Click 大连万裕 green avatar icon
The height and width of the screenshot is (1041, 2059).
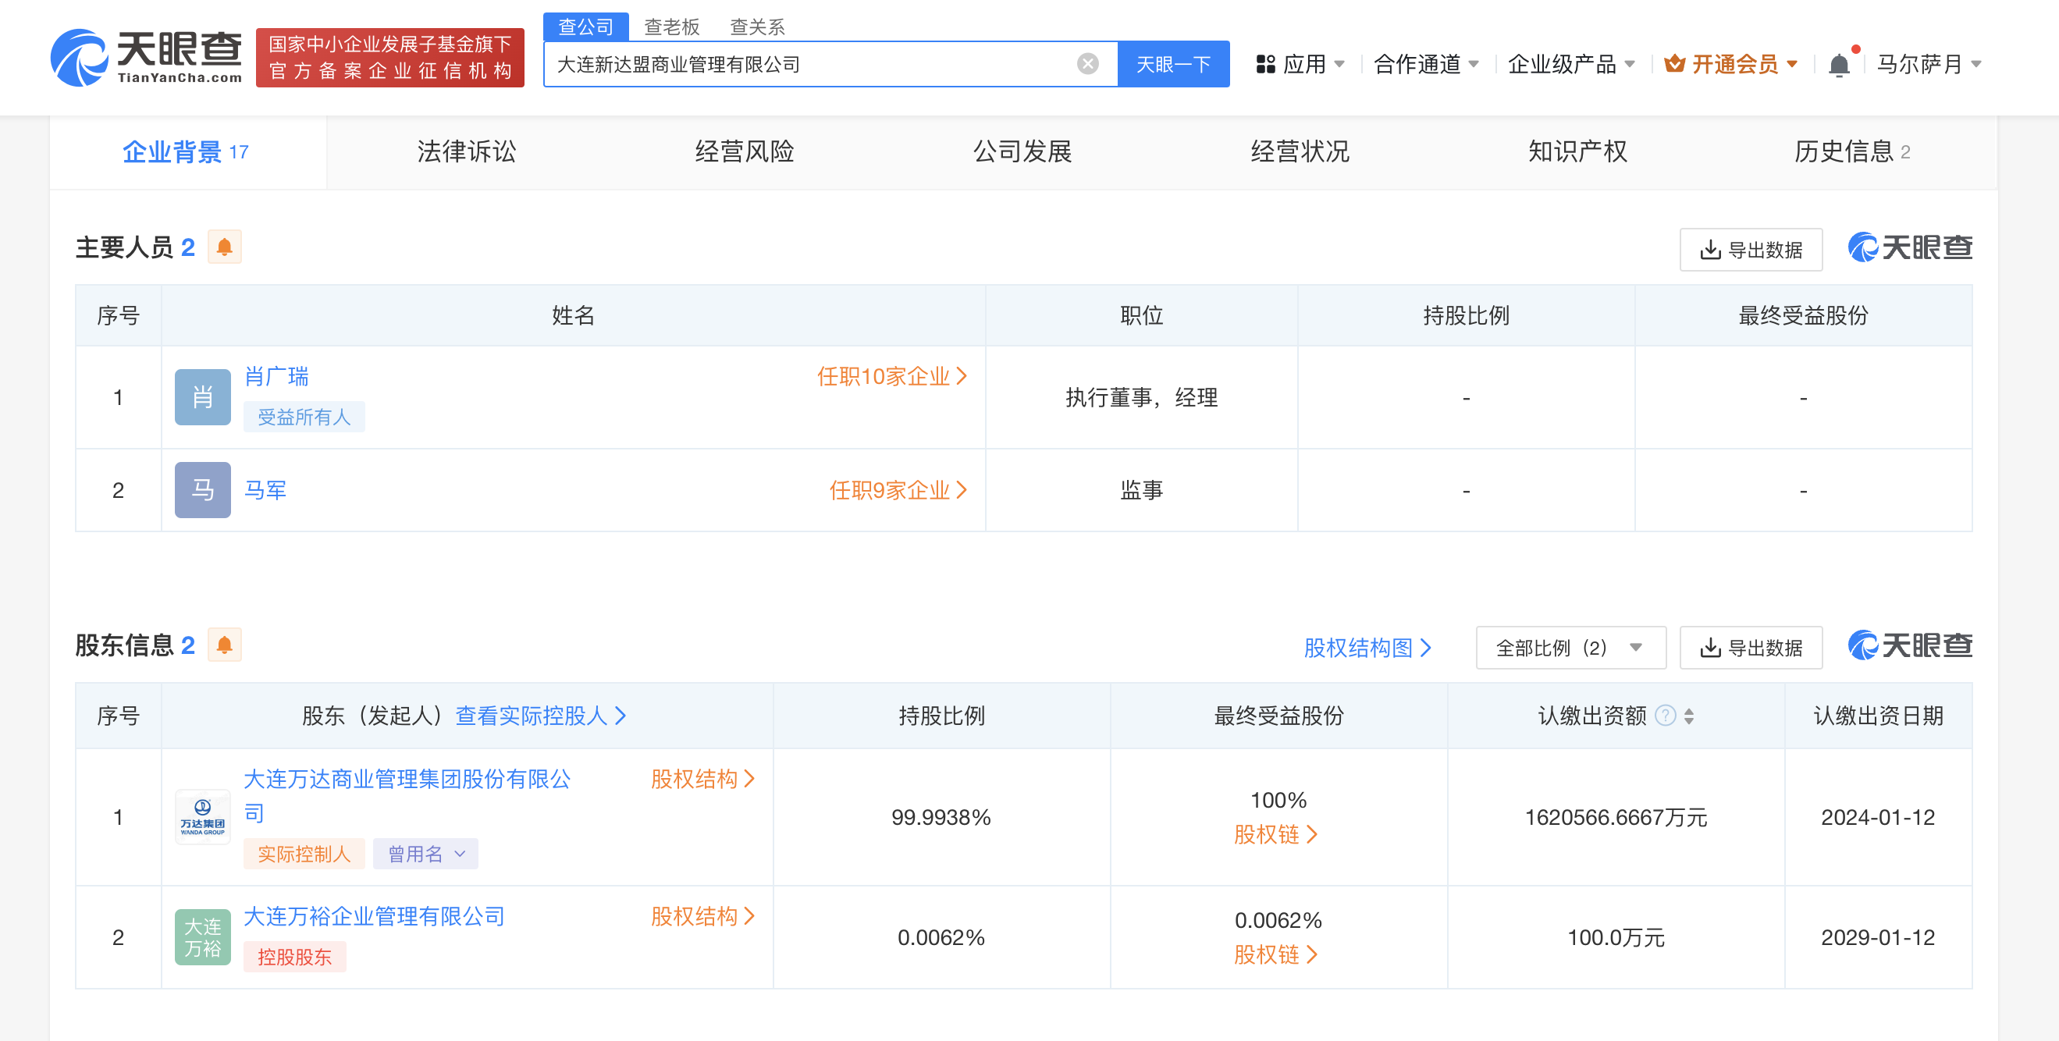tap(202, 937)
